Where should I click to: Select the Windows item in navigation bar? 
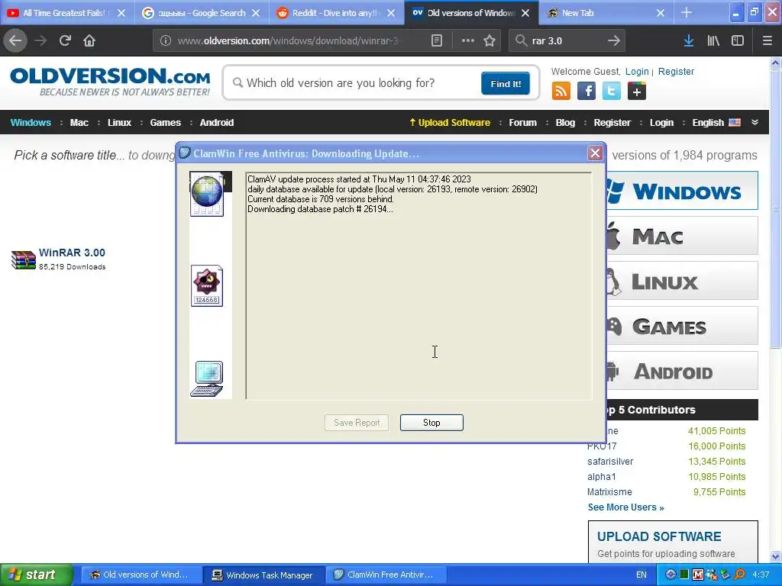[x=31, y=123]
